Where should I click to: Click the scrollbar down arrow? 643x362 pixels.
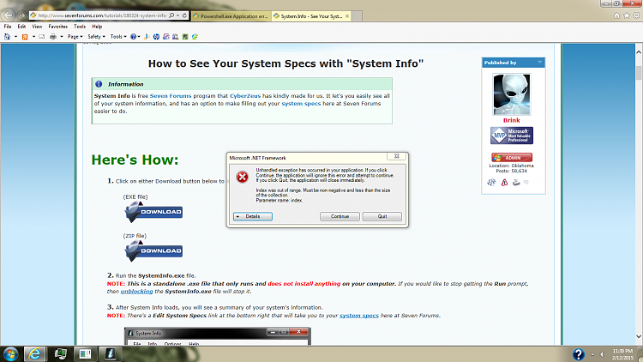[x=639, y=336]
